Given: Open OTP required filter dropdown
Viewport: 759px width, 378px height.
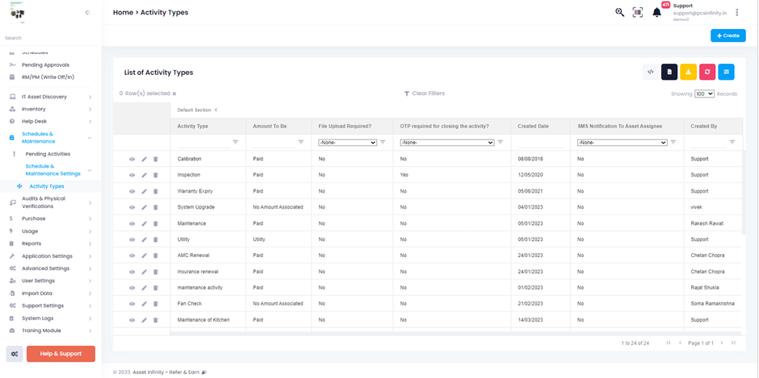Looking at the screenshot, I should pyautogui.click(x=447, y=143).
